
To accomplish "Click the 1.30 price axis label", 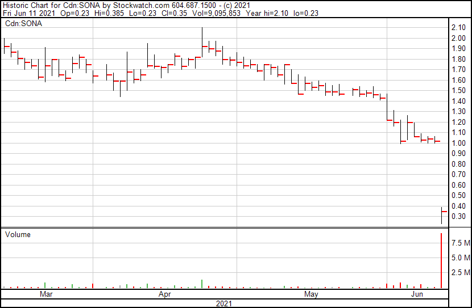I will pos(458,112).
